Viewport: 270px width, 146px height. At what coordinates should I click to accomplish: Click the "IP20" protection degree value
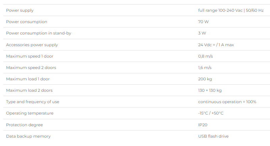point(203,125)
